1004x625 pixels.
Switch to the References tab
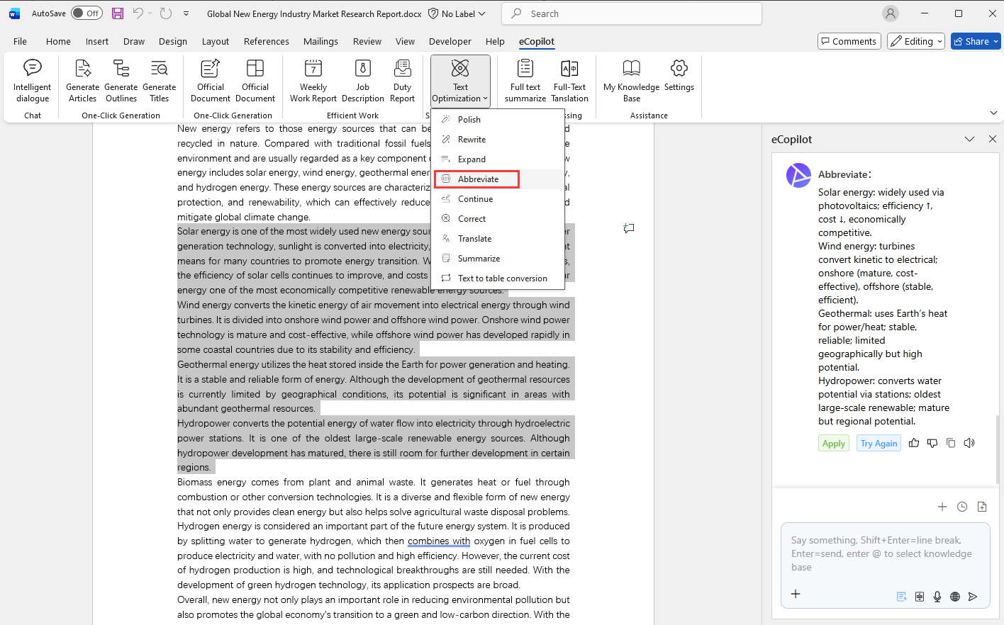tap(266, 41)
